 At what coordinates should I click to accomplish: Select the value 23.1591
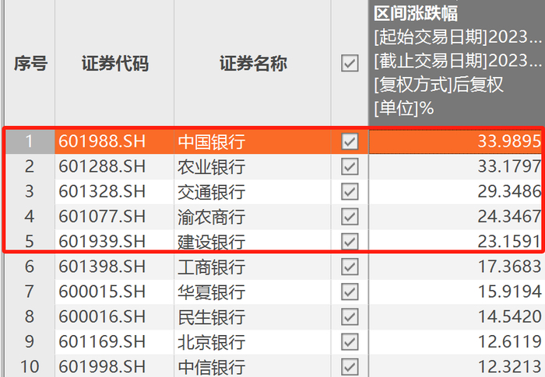coord(509,241)
